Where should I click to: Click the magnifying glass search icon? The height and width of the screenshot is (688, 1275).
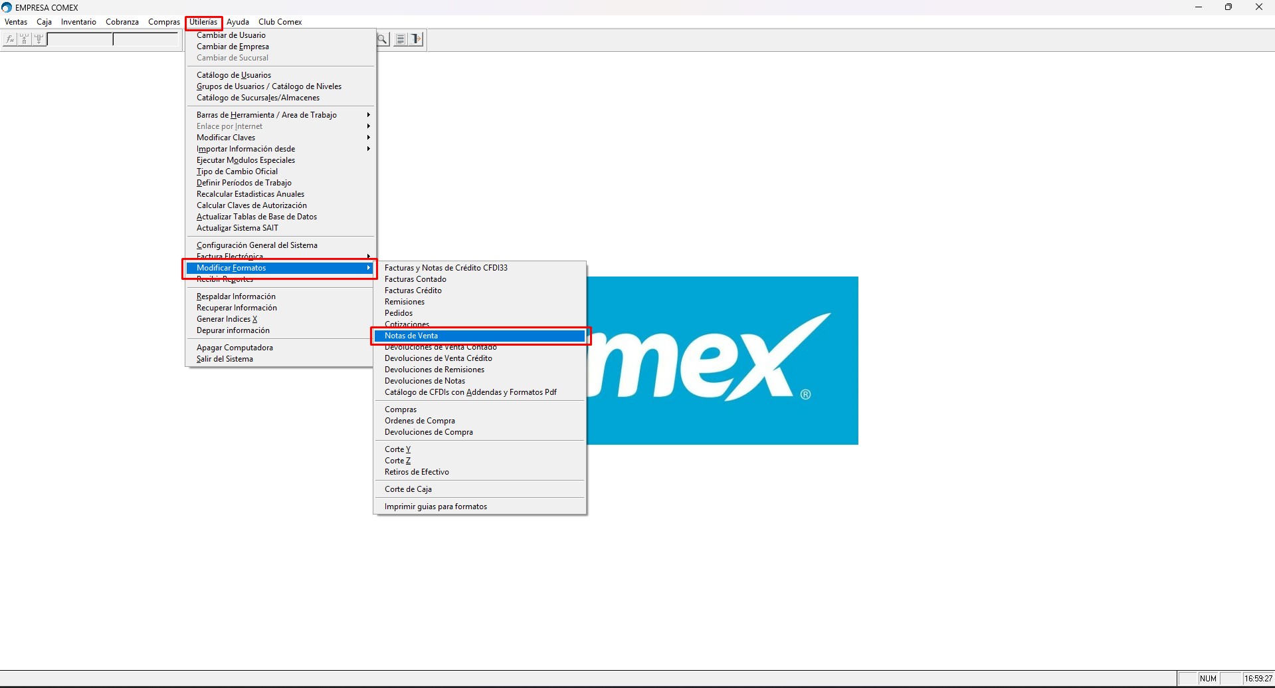point(383,39)
